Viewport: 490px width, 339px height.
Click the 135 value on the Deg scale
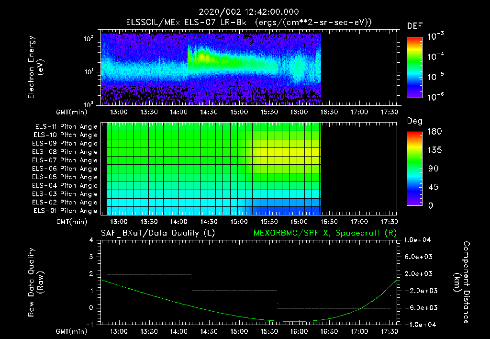pos(434,150)
